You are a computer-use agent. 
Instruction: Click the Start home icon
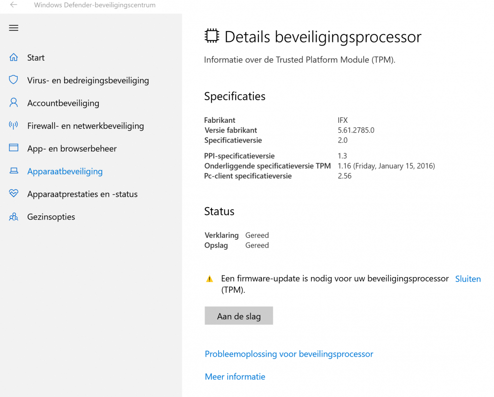[x=14, y=58]
